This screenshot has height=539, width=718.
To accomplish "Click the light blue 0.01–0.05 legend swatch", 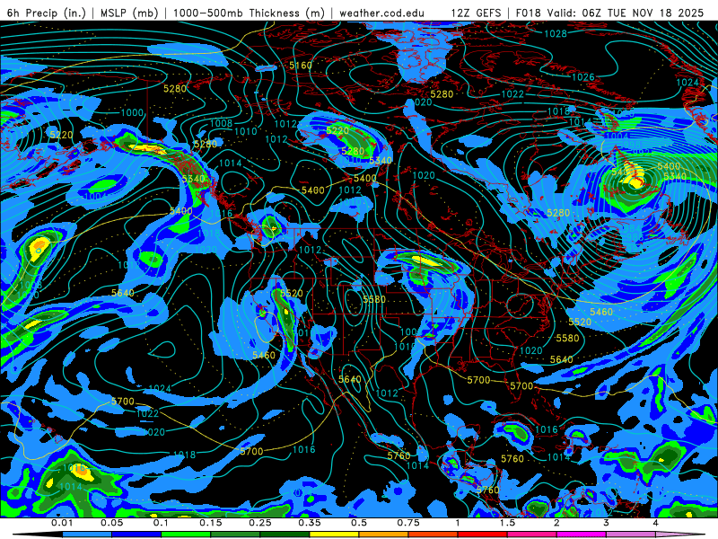I will click(x=87, y=535).
